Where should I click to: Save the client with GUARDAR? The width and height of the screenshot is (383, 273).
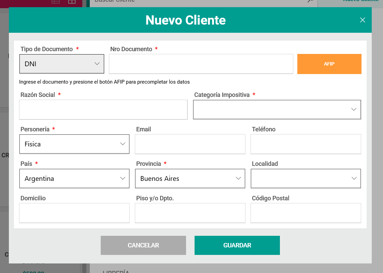coord(237,245)
